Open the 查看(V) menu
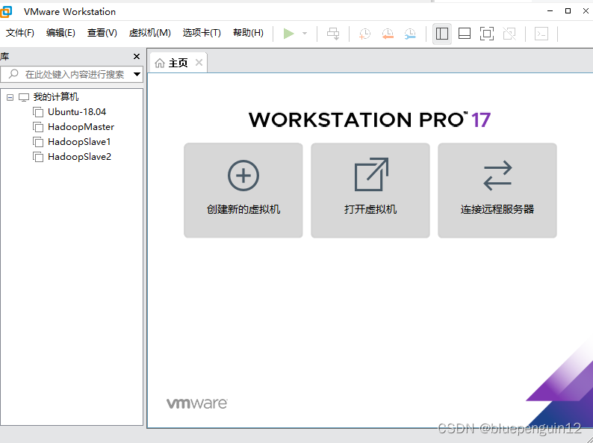 (102, 33)
